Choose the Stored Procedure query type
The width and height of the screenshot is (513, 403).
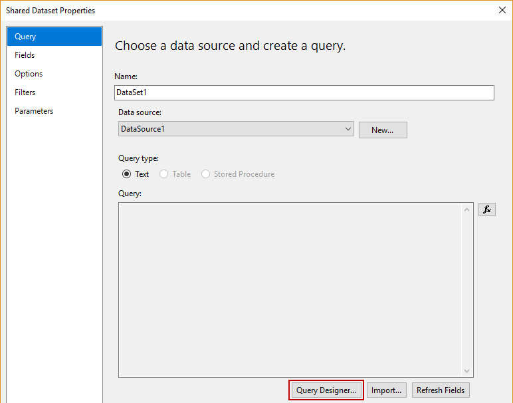[x=206, y=174]
